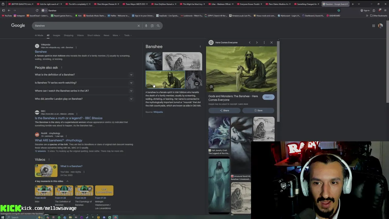Switch to the Images results tab

(57, 35)
